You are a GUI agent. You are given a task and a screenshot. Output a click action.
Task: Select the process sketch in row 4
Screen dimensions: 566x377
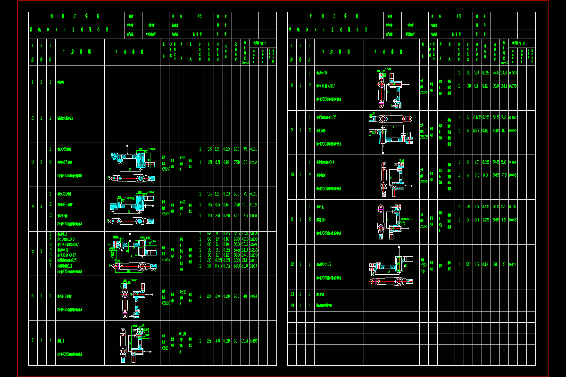[133, 209]
